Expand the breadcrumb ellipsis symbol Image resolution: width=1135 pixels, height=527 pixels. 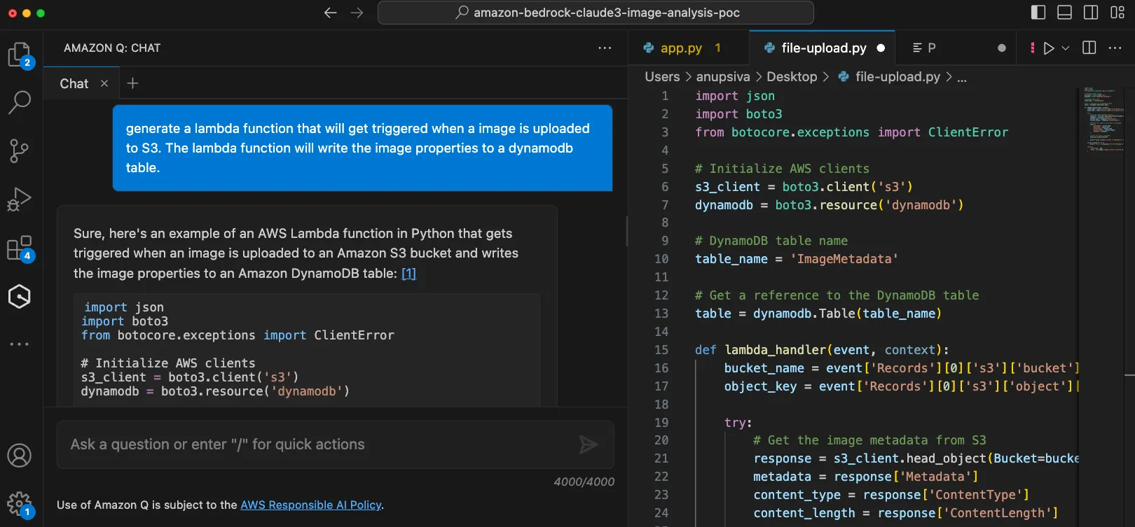pyautogui.click(x=962, y=77)
